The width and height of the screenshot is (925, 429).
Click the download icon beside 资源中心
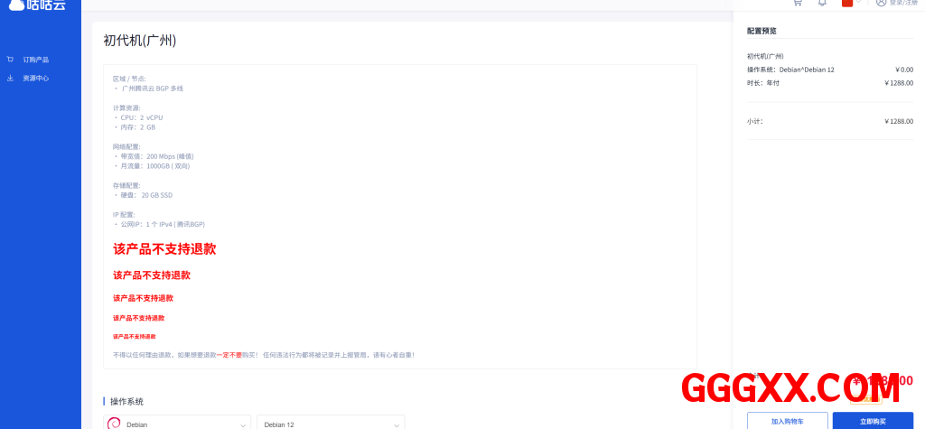point(10,78)
